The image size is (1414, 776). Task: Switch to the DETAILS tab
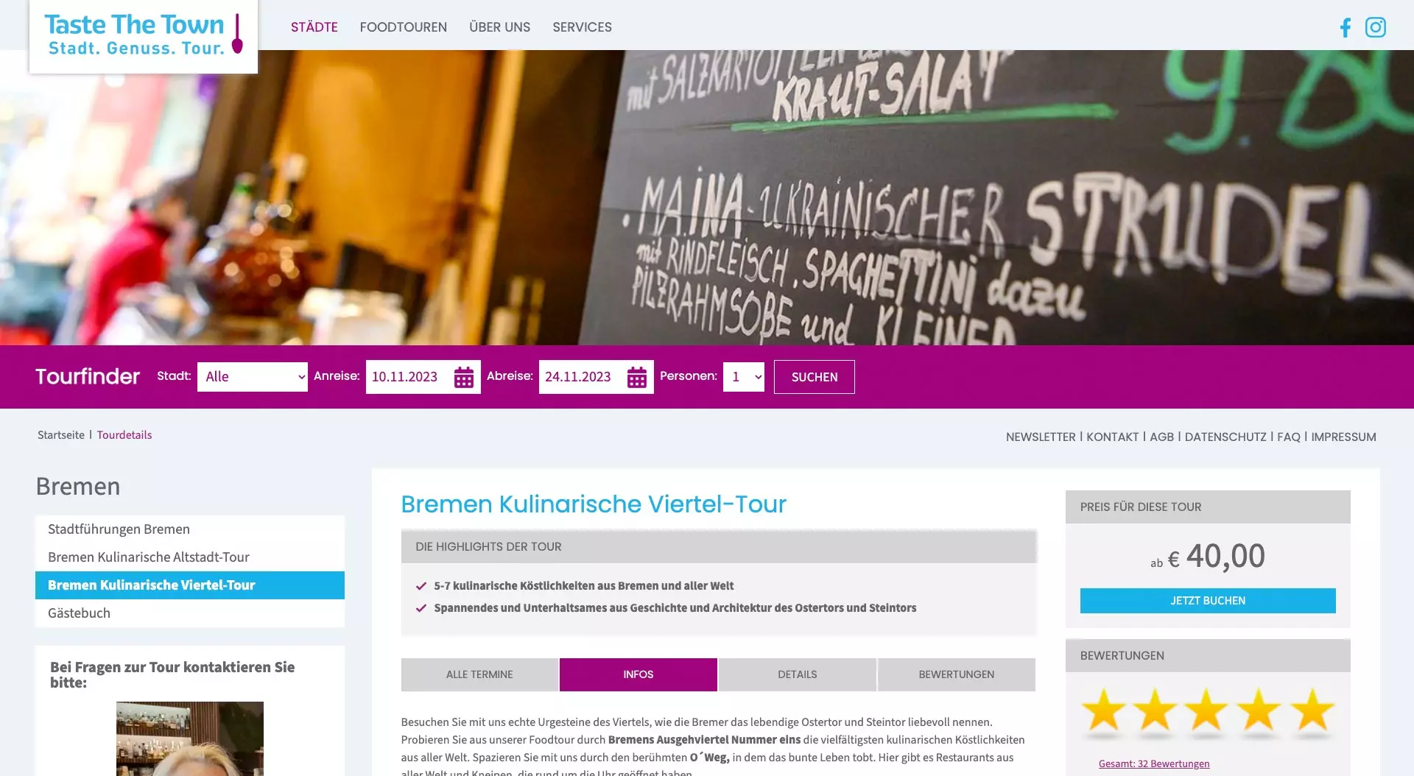[x=798, y=674]
